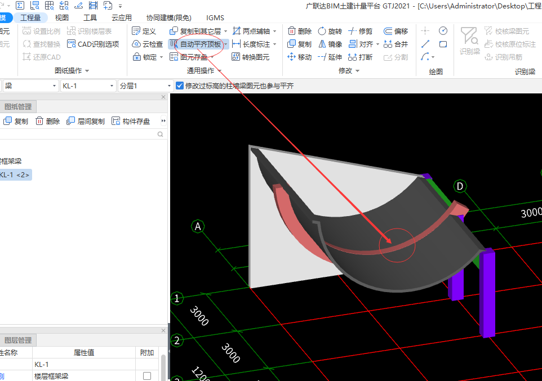Click 图元存盘 element save tool
This screenshot has height=381, width=542.
188,57
